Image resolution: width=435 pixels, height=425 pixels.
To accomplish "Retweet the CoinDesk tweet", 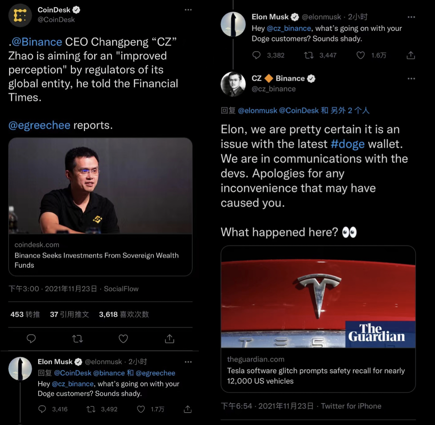I will coord(77,339).
